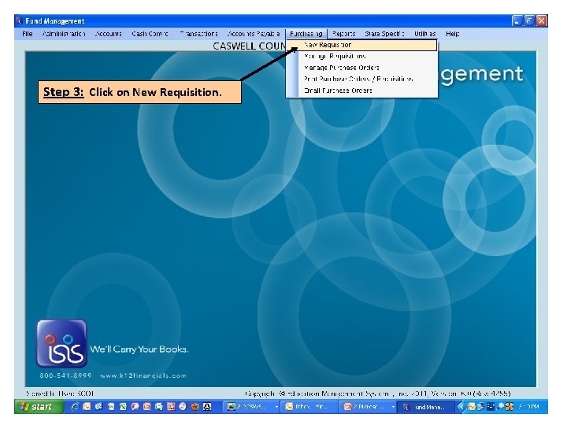Switch to the Inbox Microsoft Outlook taskbar button
Viewport: 567px width, 425px height.
pyautogui.click(x=309, y=407)
